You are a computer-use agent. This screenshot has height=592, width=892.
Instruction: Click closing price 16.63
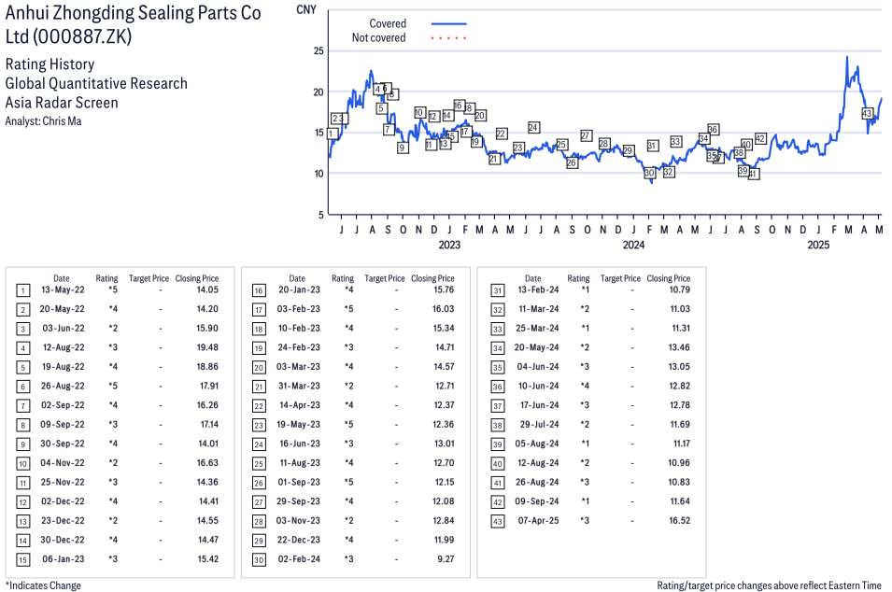pyautogui.click(x=207, y=463)
